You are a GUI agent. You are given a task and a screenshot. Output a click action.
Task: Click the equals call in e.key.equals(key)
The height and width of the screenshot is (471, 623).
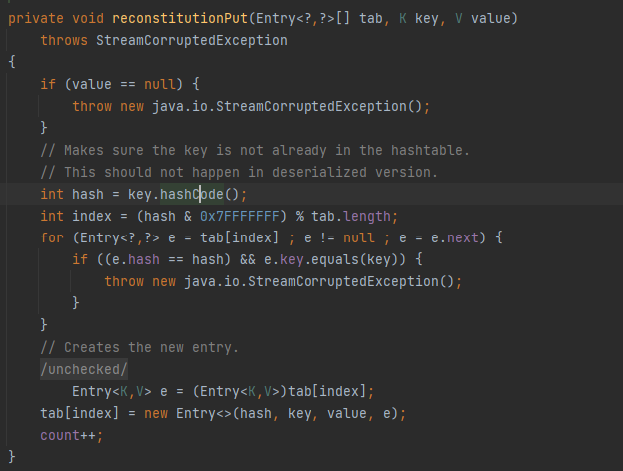(321, 259)
